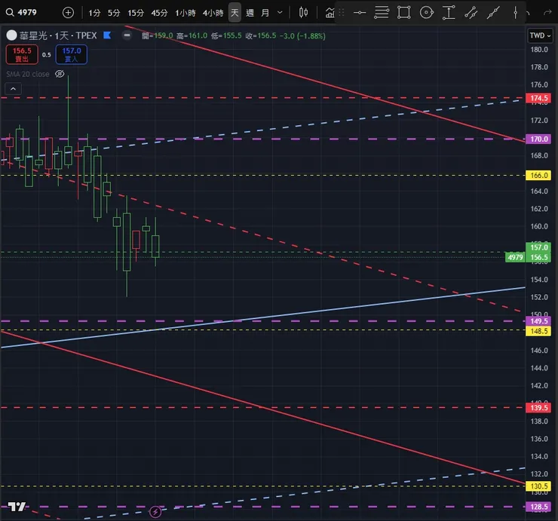Click the 130.5 yellow price label
558x521 pixels.
[x=538, y=486]
